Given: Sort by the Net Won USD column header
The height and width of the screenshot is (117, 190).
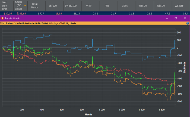Looking at the screenshot, I should click(x=5, y=6).
